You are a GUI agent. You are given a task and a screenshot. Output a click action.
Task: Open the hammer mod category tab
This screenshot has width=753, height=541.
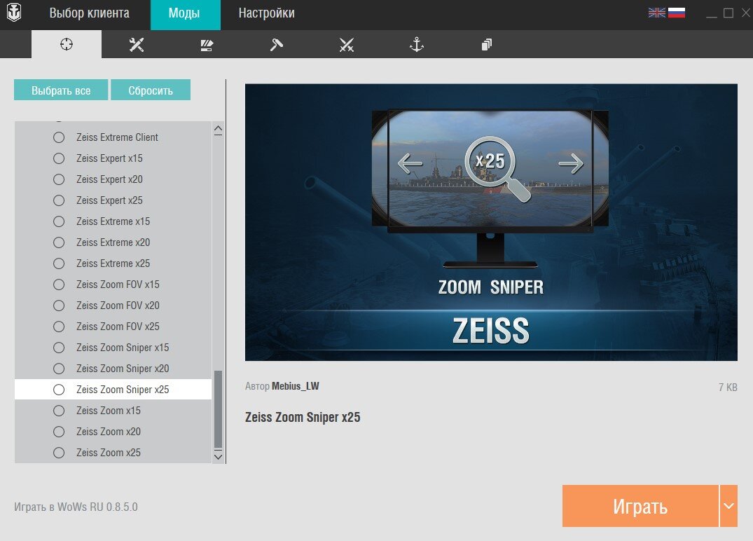tap(277, 45)
